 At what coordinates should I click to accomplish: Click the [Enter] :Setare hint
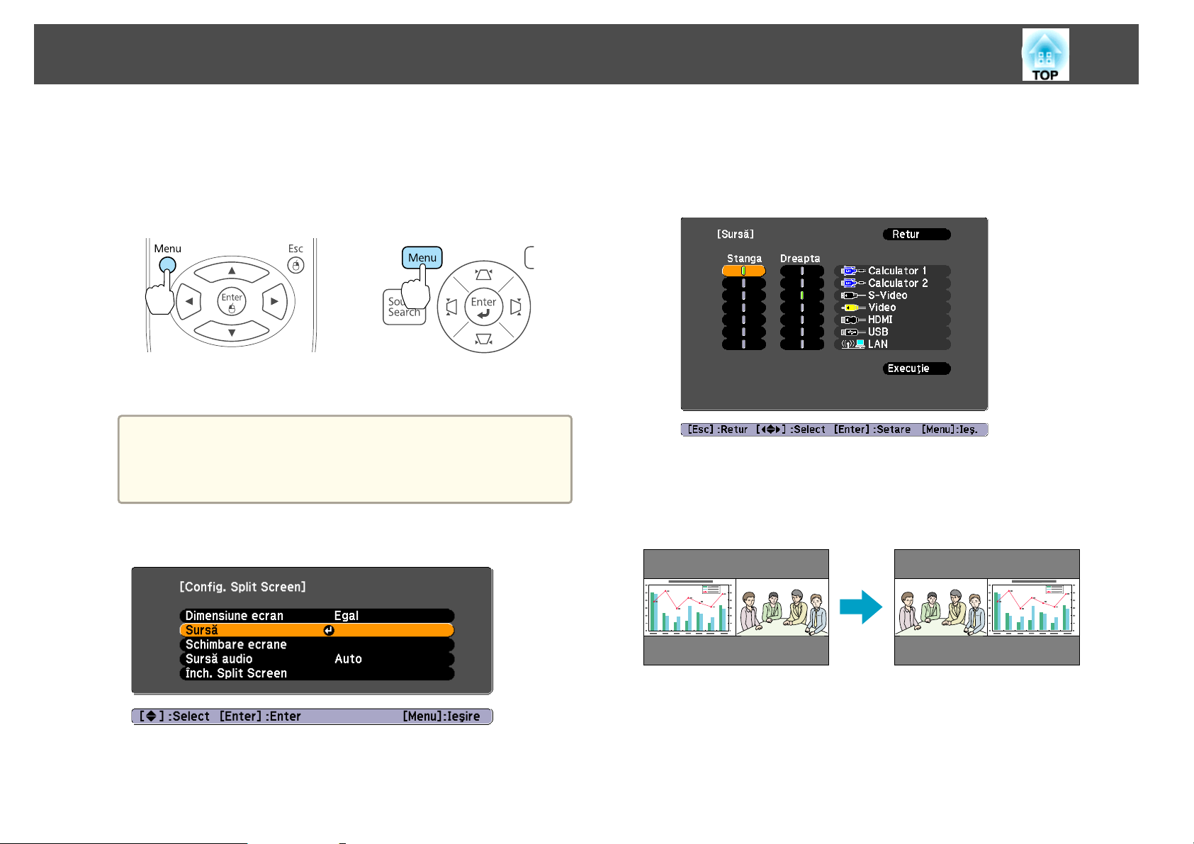(872, 429)
